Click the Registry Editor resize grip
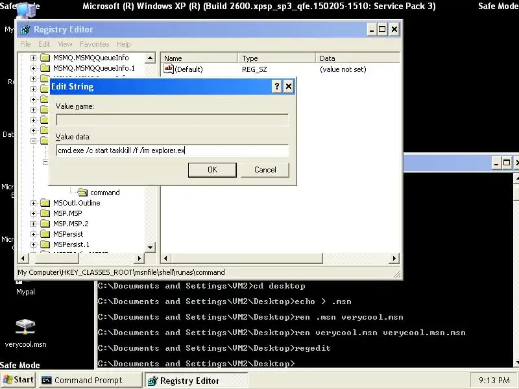The image size is (519, 389). click(x=397, y=274)
